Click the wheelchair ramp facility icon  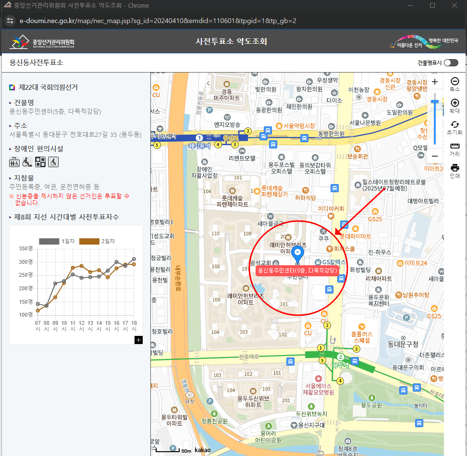pyautogui.click(x=27, y=162)
